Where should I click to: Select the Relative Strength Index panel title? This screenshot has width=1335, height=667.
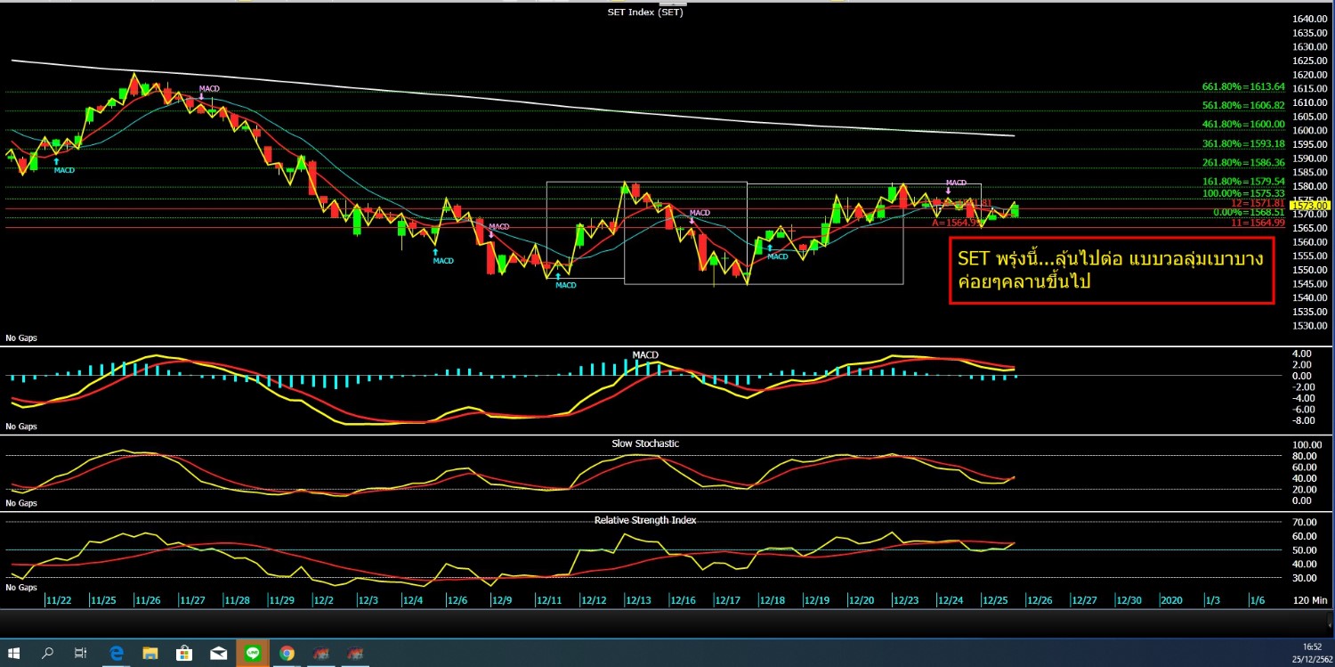click(x=645, y=519)
